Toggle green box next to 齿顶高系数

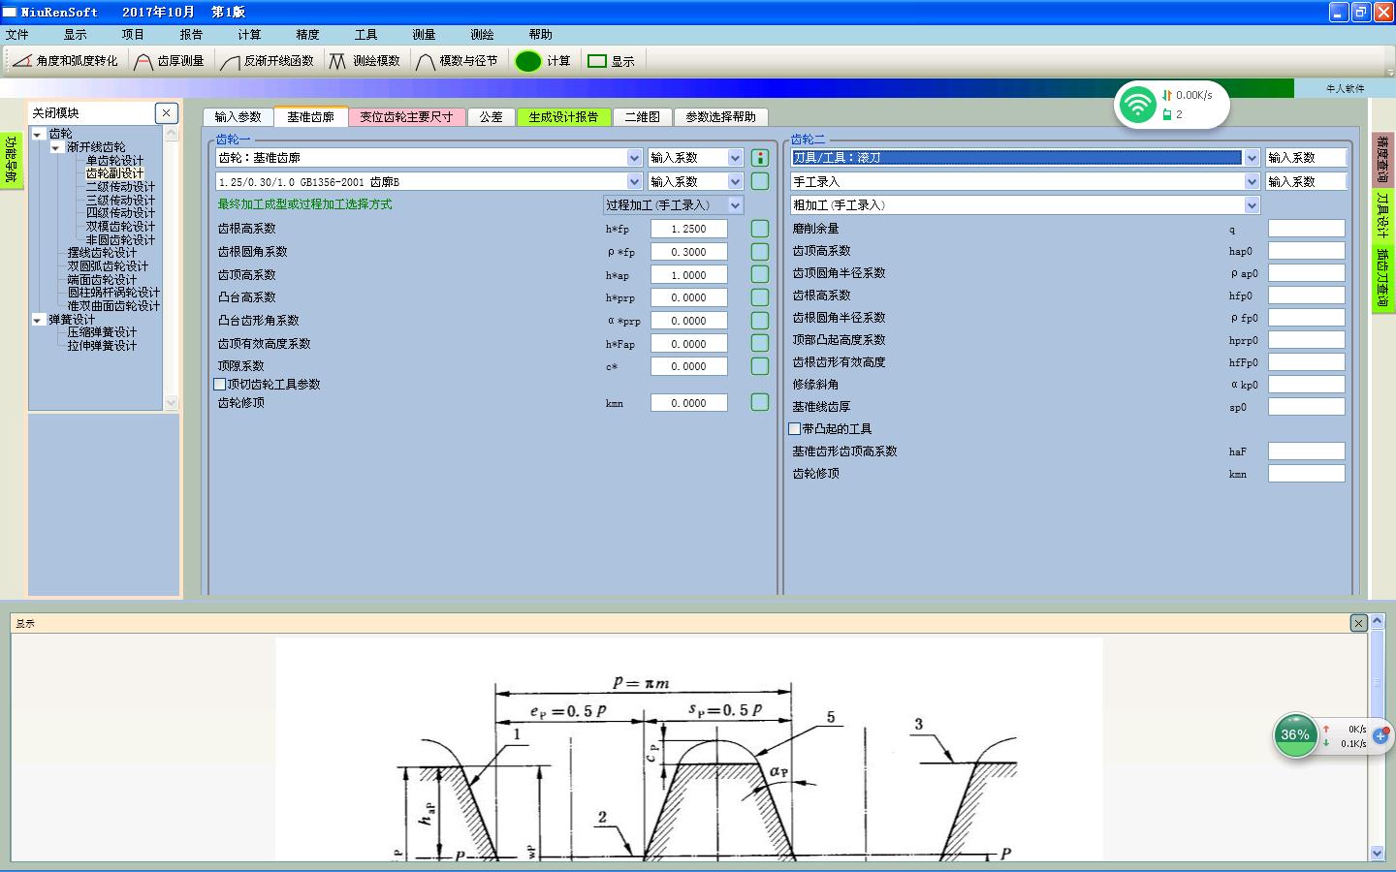pos(760,274)
